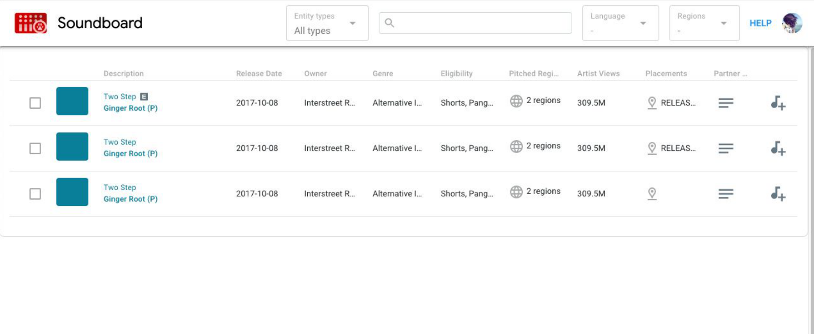Focus the search input field
The height and width of the screenshot is (334, 814).
click(x=475, y=23)
